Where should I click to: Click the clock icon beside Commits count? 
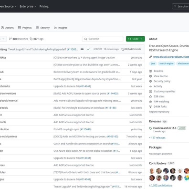click(123, 49)
